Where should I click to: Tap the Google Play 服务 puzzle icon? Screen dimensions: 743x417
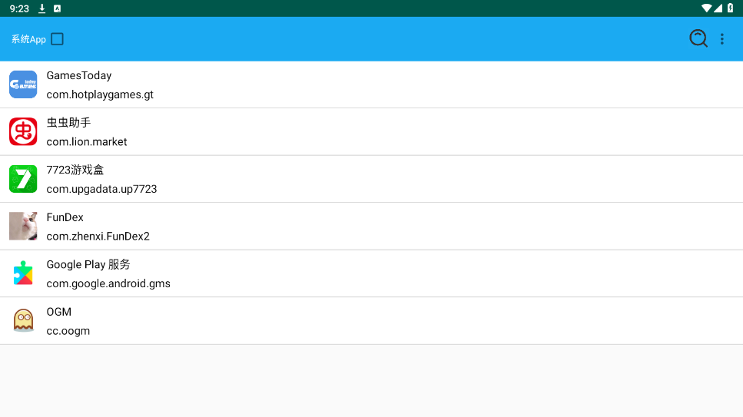(23, 273)
